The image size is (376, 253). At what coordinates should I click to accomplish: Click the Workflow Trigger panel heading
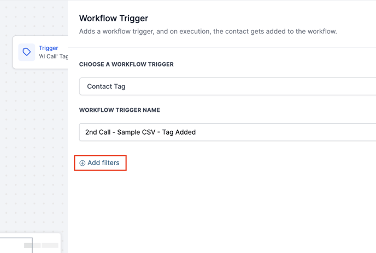click(114, 19)
